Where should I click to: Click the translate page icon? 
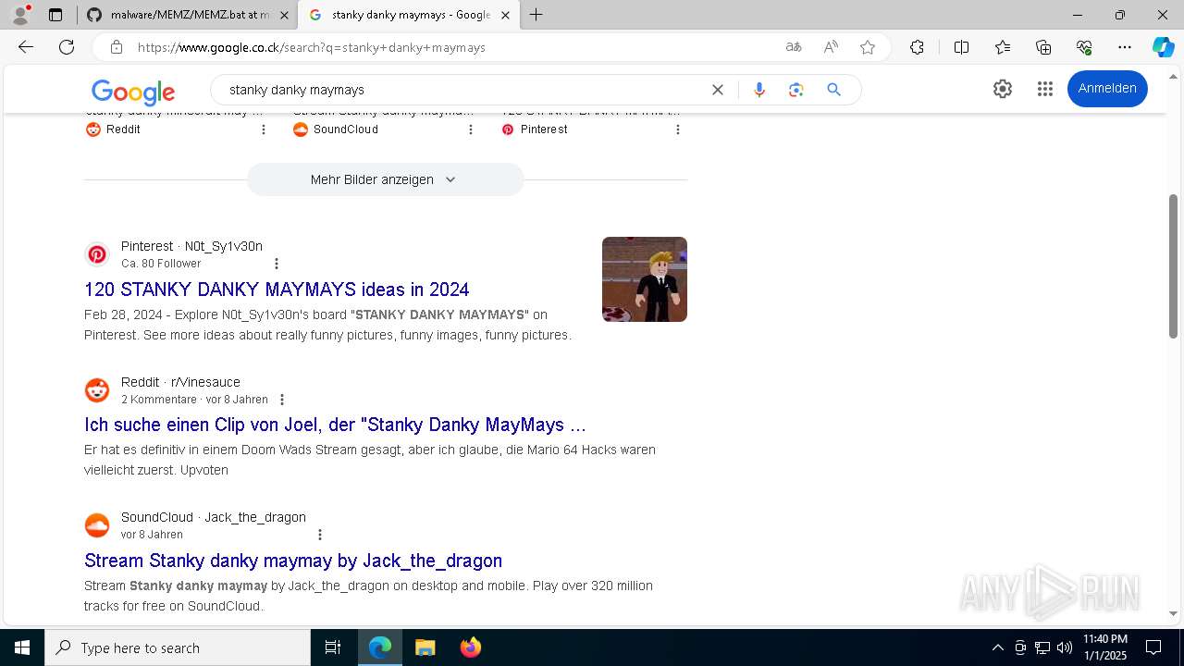pyautogui.click(x=794, y=47)
